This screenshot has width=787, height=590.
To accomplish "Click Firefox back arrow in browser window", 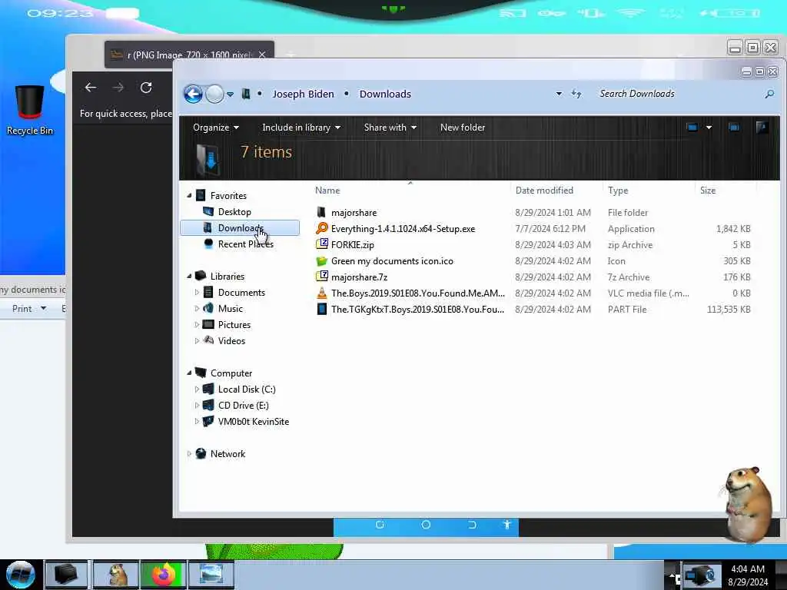I will tap(91, 88).
